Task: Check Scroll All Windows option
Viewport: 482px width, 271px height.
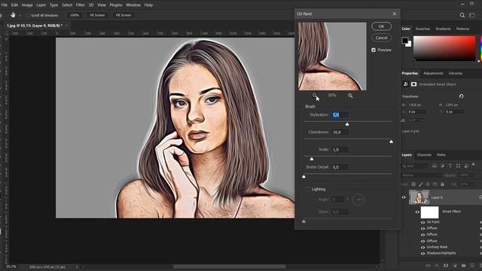Action: 28,15
